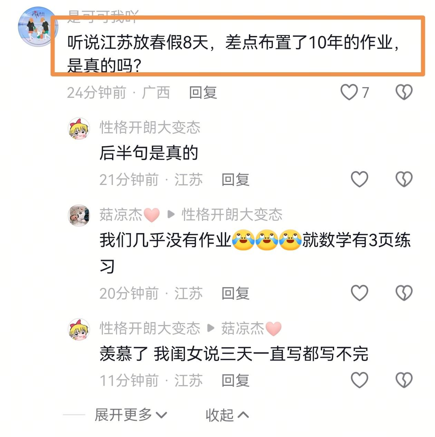Screen dimensions: 435x437
Task: Open 菇凉杰's avatar photo
Action: (79, 215)
